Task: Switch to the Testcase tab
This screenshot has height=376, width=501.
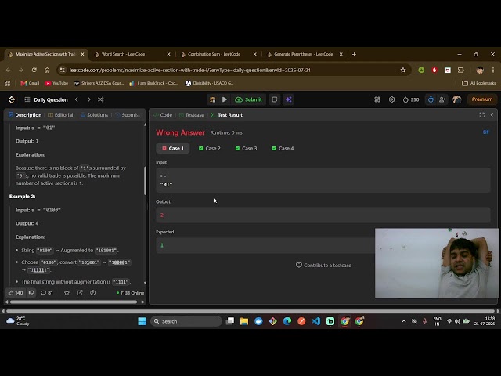Action: (x=191, y=115)
